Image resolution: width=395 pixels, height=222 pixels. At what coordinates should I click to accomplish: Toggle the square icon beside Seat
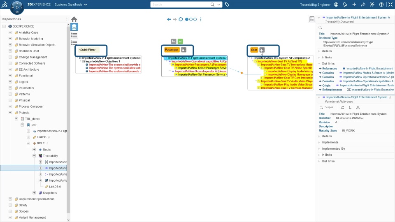262,50
